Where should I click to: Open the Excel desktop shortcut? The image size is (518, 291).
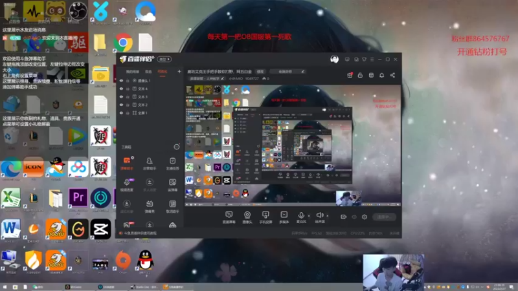[x=11, y=197]
